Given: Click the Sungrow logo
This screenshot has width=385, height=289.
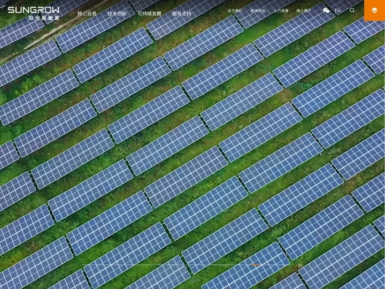Looking at the screenshot, I should pos(33,13).
